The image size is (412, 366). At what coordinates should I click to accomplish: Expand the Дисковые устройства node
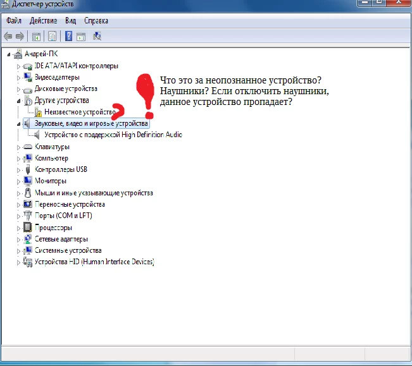pos(18,90)
